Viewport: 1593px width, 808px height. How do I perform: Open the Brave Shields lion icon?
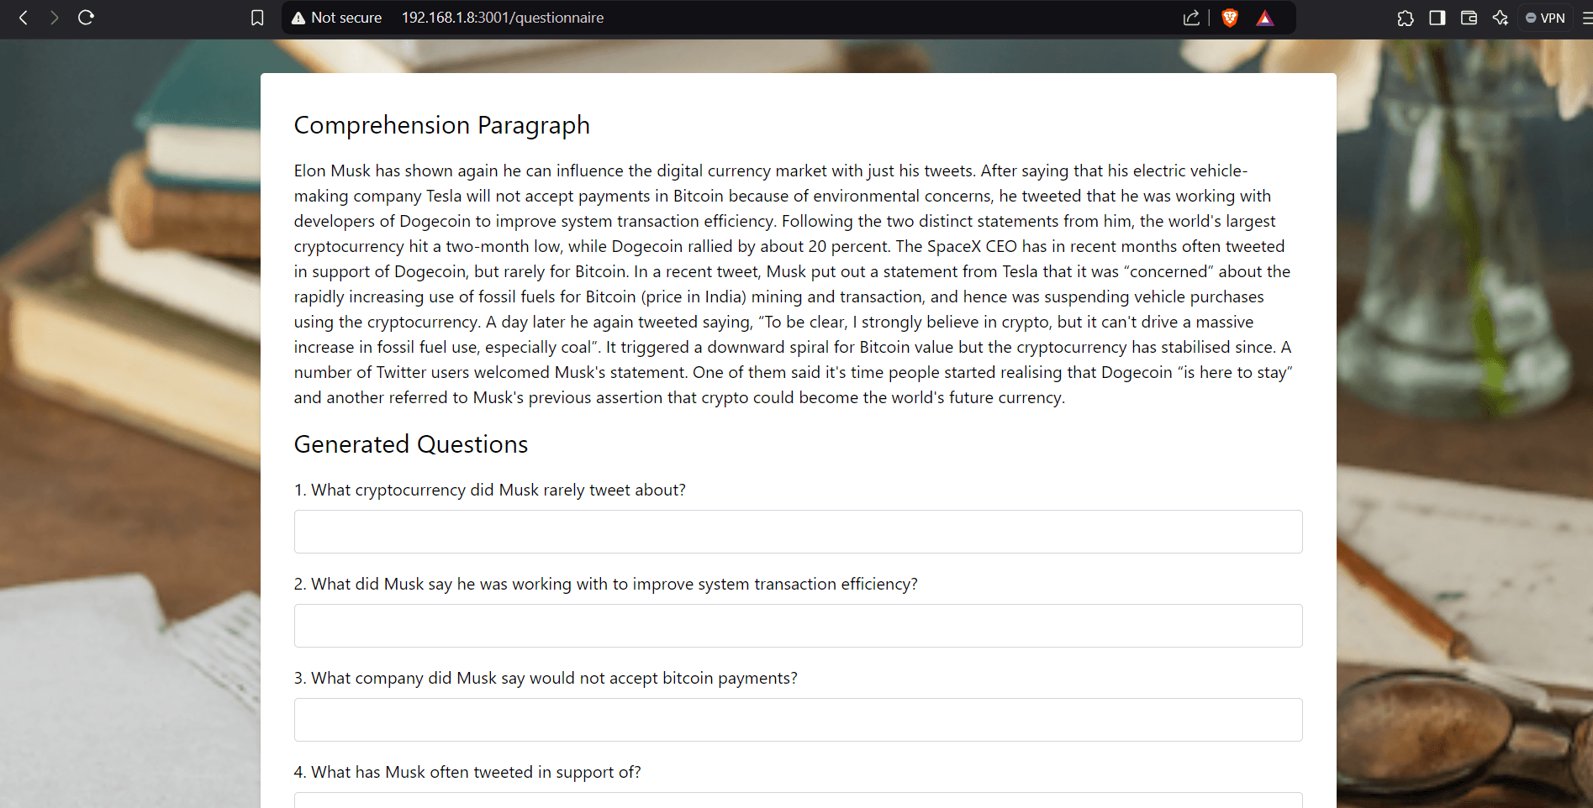(1230, 18)
